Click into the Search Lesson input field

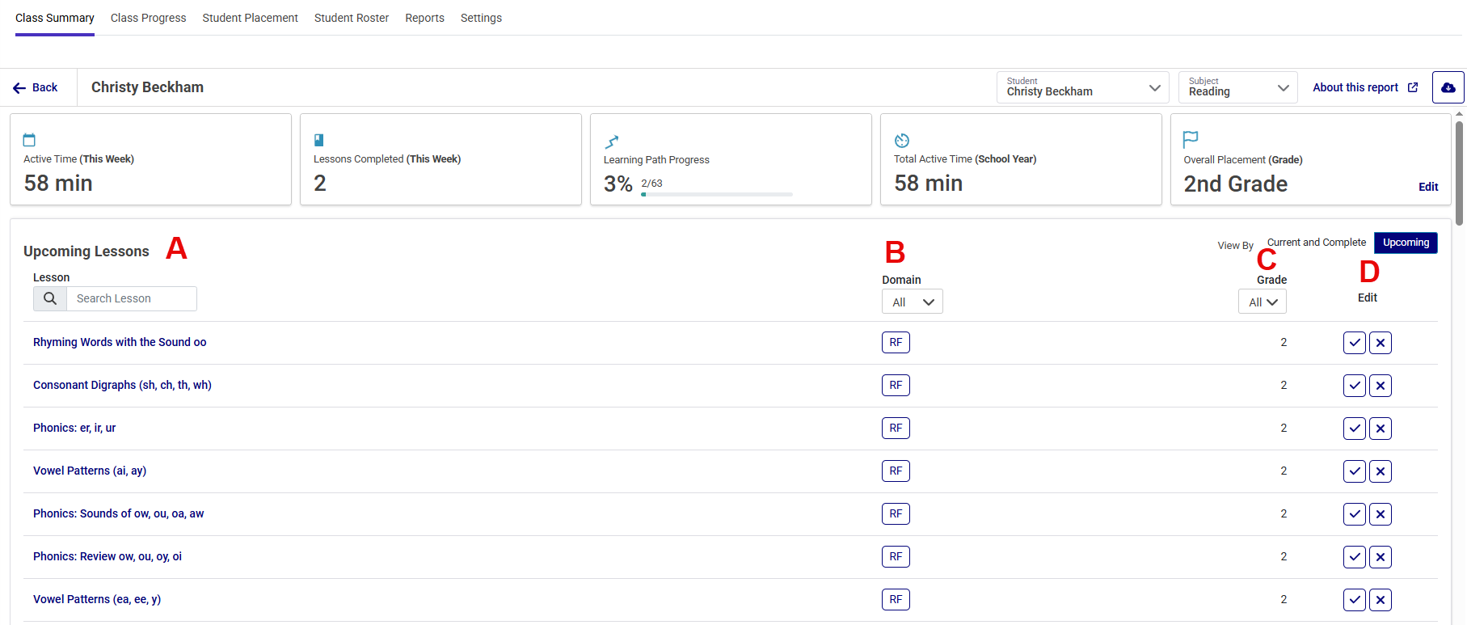pos(131,298)
